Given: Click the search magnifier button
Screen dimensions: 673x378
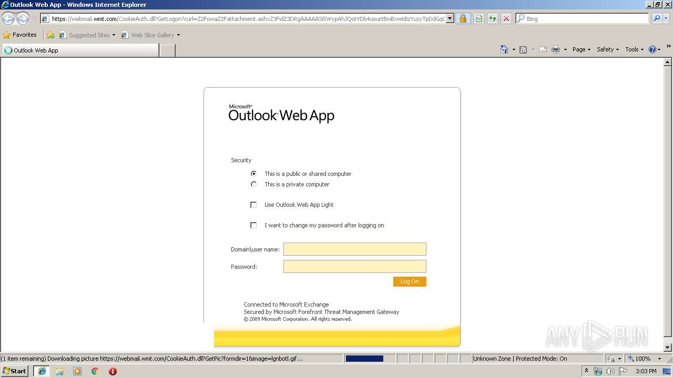Looking at the screenshot, I should [657, 18].
